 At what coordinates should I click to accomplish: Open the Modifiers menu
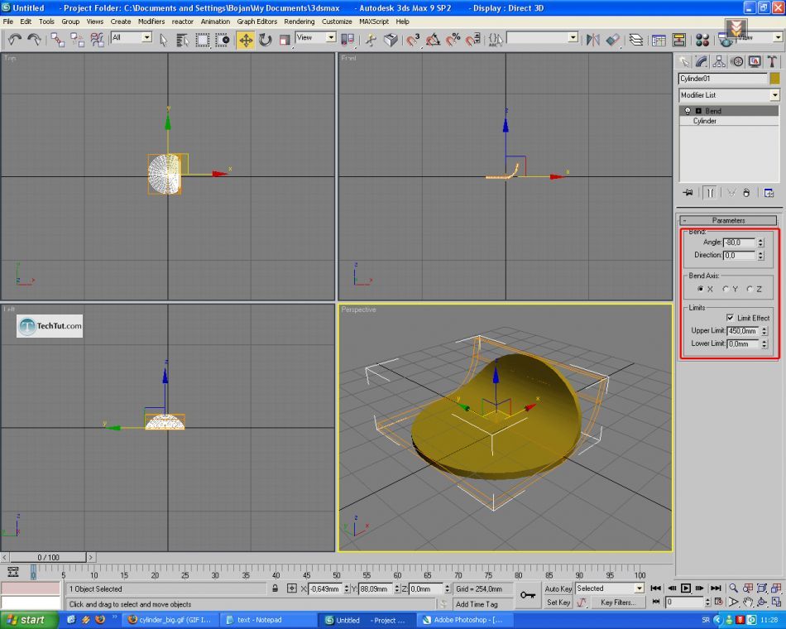click(151, 22)
